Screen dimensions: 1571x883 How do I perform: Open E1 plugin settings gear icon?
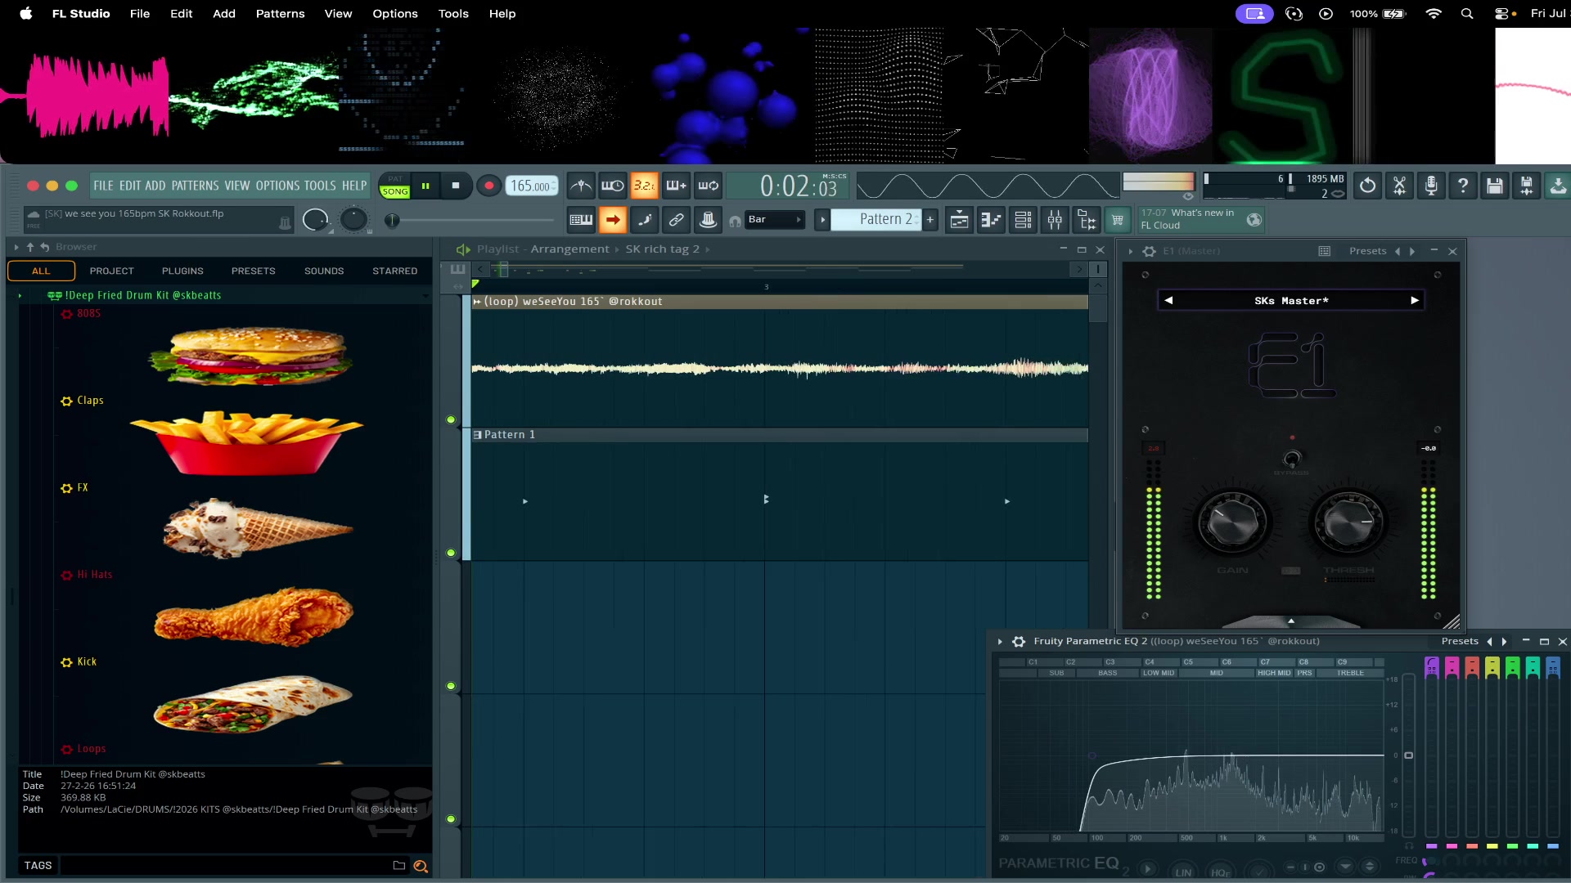coord(1149,251)
